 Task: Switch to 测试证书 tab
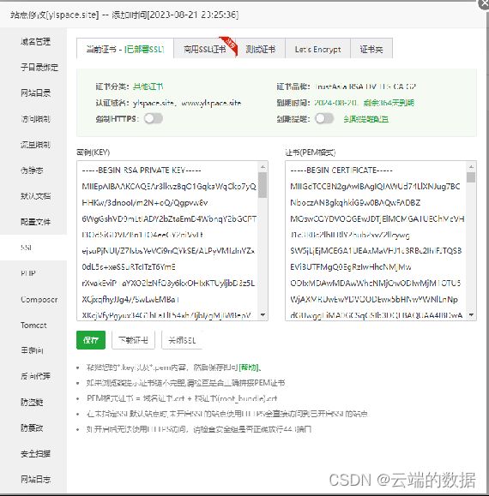point(261,49)
